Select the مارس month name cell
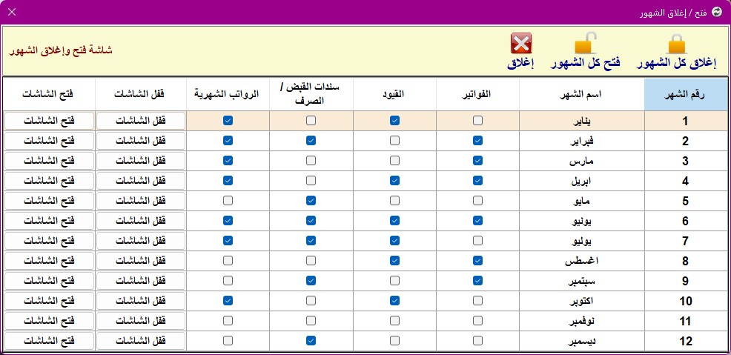This screenshot has height=355, width=731. pyautogui.click(x=582, y=161)
